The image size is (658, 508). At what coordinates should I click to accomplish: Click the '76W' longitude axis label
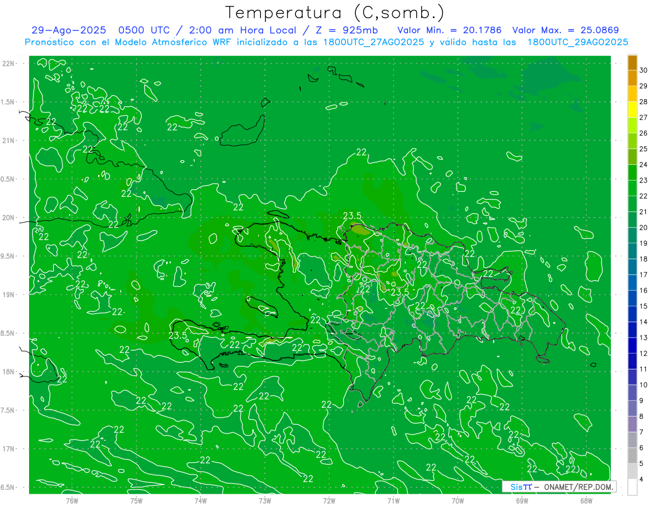pos(72,501)
